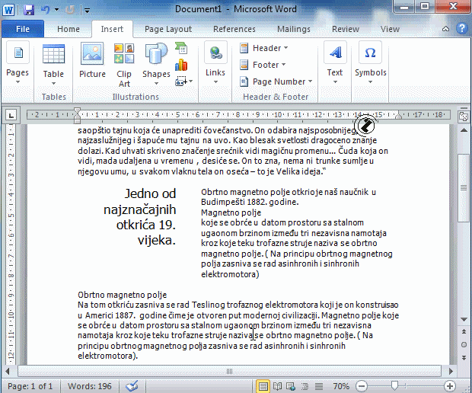Switch to Web Layout view
Screen dimensions: 472x393
click(291, 386)
